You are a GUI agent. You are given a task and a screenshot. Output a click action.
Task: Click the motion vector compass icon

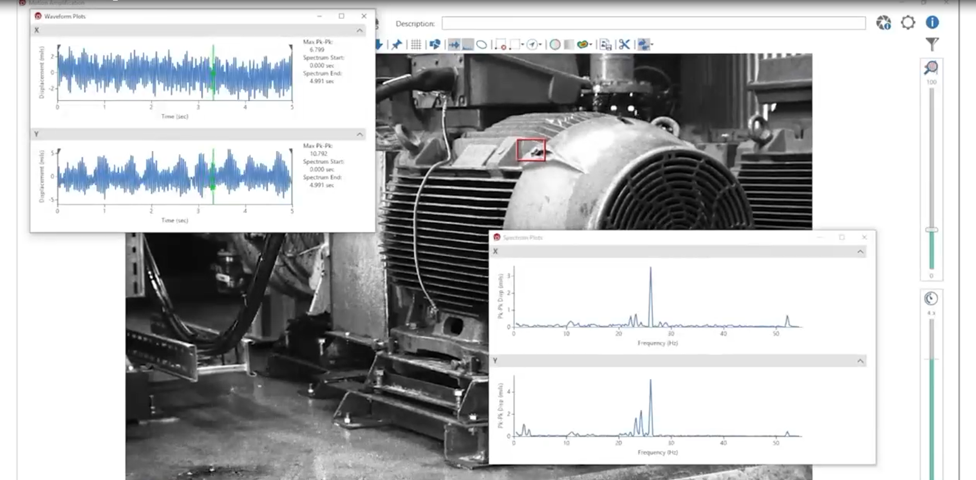[532, 44]
